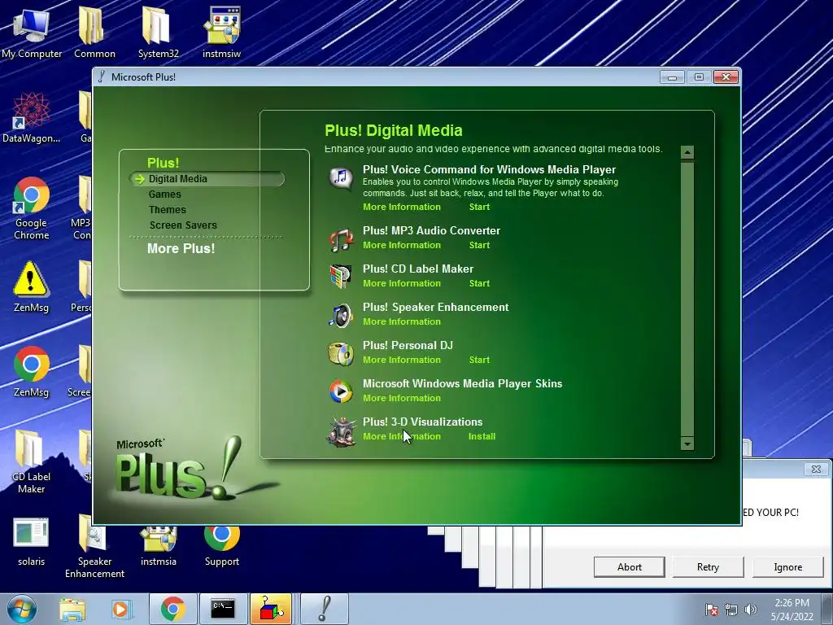Click the scroll down arrow in Digital Media list
This screenshot has width=833, height=625.
click(x=687, y=444)
